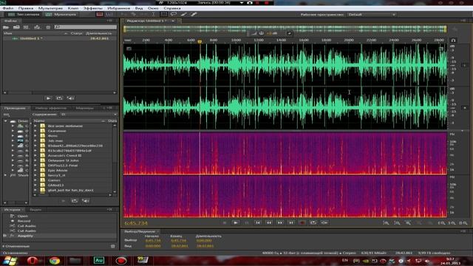Click the zoom in time icon
This screenshot has width=473, height=266.
click(408, 223)
